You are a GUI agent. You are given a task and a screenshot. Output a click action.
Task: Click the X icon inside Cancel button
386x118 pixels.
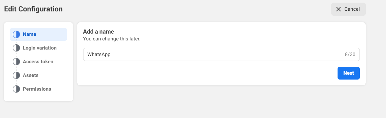coord(339,9)
